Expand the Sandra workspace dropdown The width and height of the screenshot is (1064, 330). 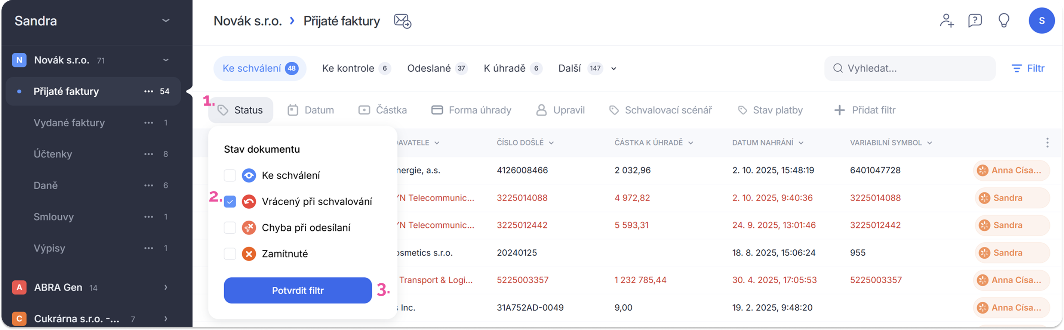tap(166, 21)
